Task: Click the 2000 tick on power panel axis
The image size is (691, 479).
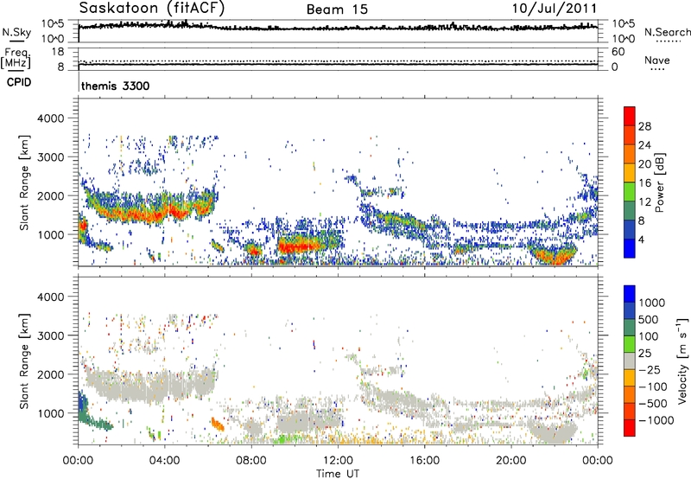Action: click(51, 195)
